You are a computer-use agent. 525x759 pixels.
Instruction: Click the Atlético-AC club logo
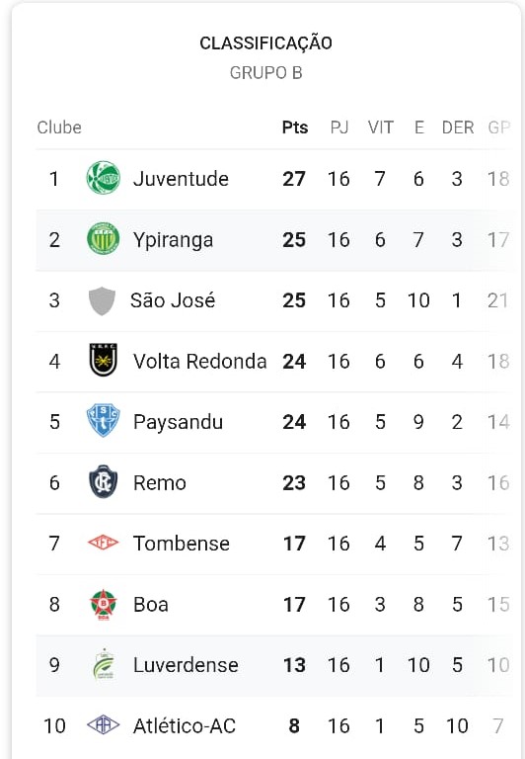pyautogui.click(x=103, y=724)
